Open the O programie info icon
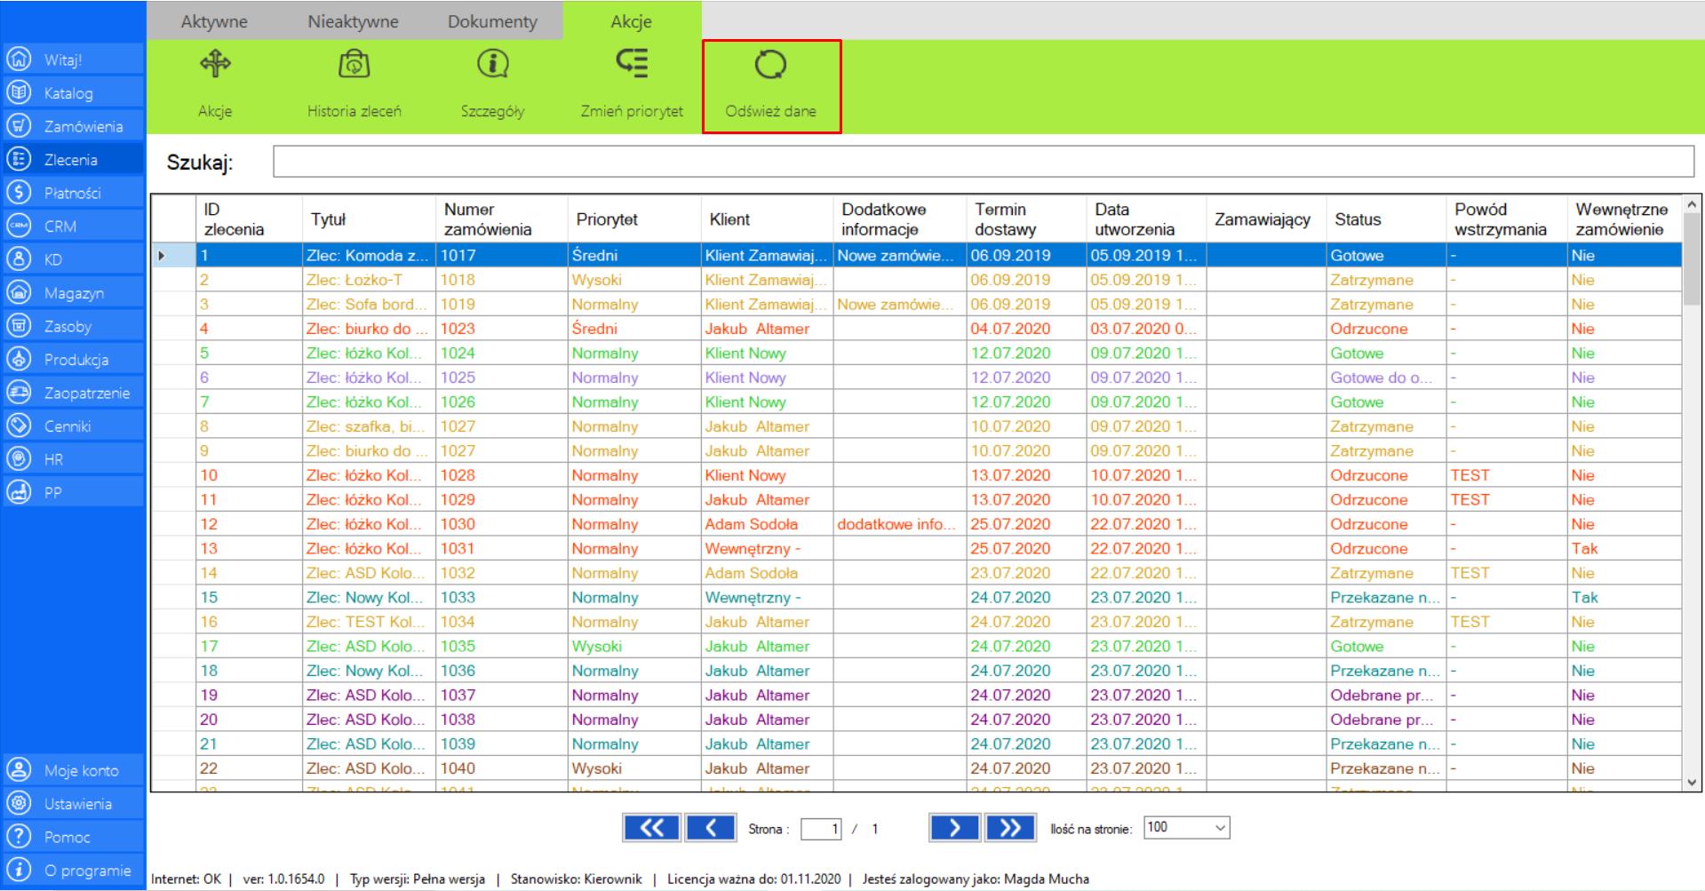The height and width of the screenshot is (891, 1705). pyautogui.click(x=18, y=870)
